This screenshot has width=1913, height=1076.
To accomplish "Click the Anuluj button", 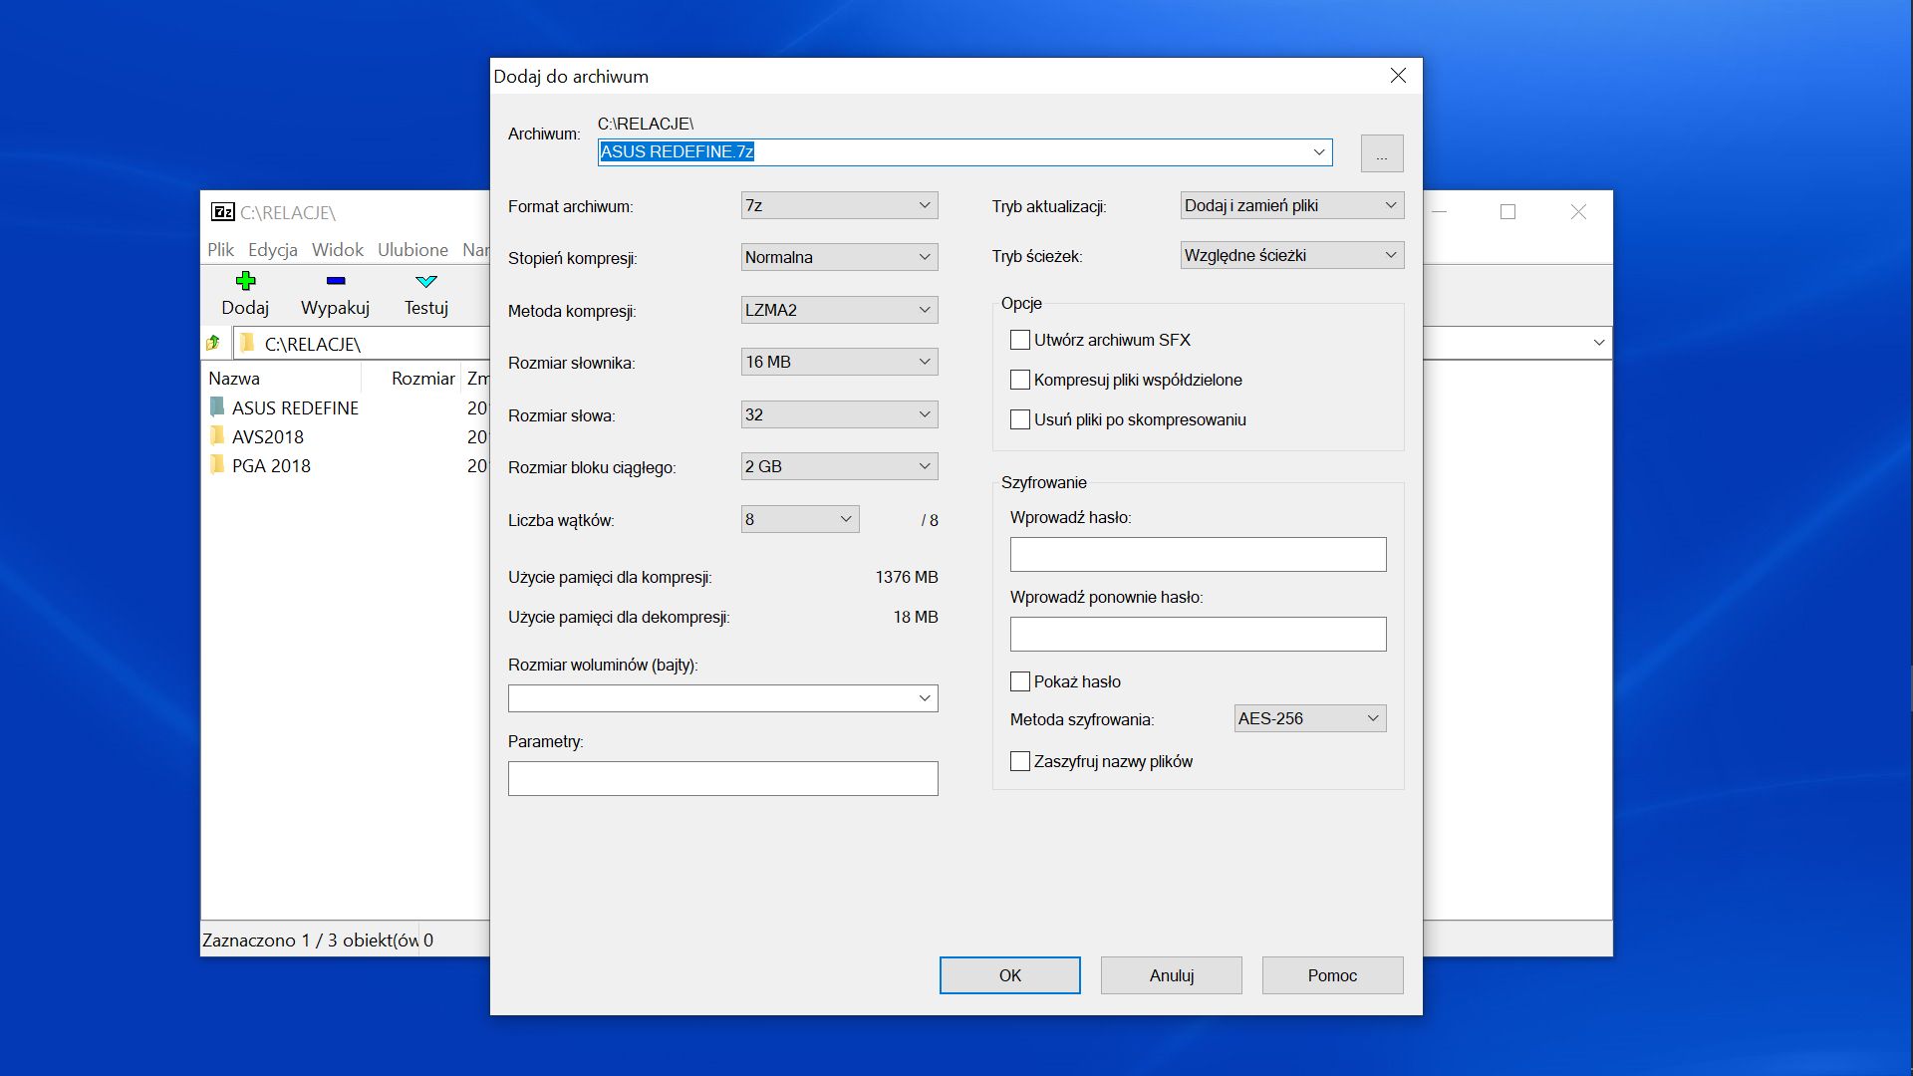I will (x=1171, y=975).
